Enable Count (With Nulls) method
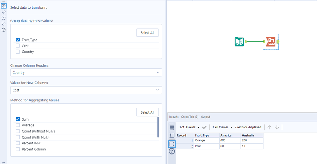The height and width of the screenshot is (164, 317). coord(18,137)
